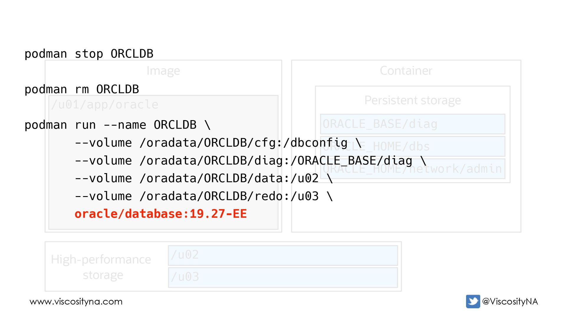Select the faded /u02 storage box
Screen dimensions: 566x318
point(282,255)
